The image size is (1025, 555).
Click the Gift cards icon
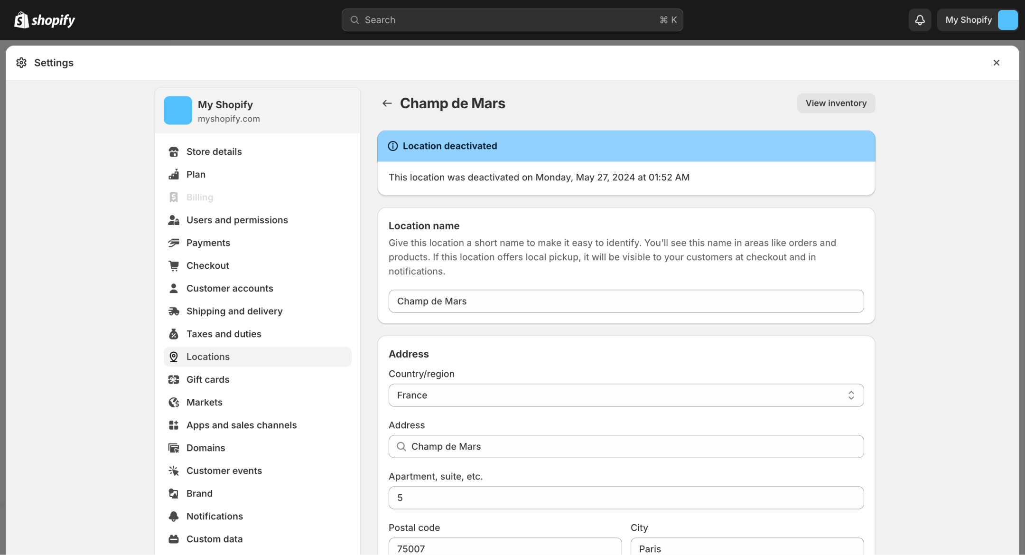(174, 380)
